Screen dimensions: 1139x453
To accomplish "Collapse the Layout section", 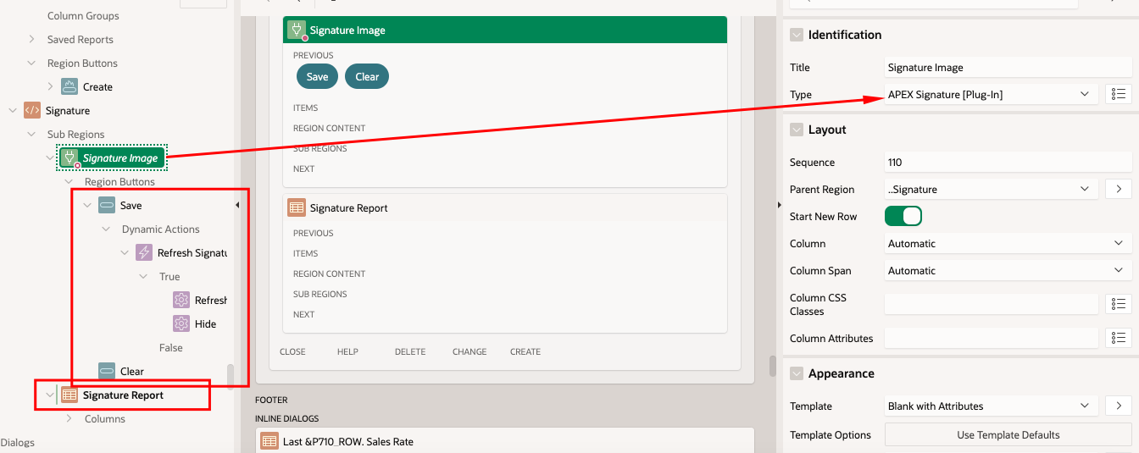I will [796, 130].
